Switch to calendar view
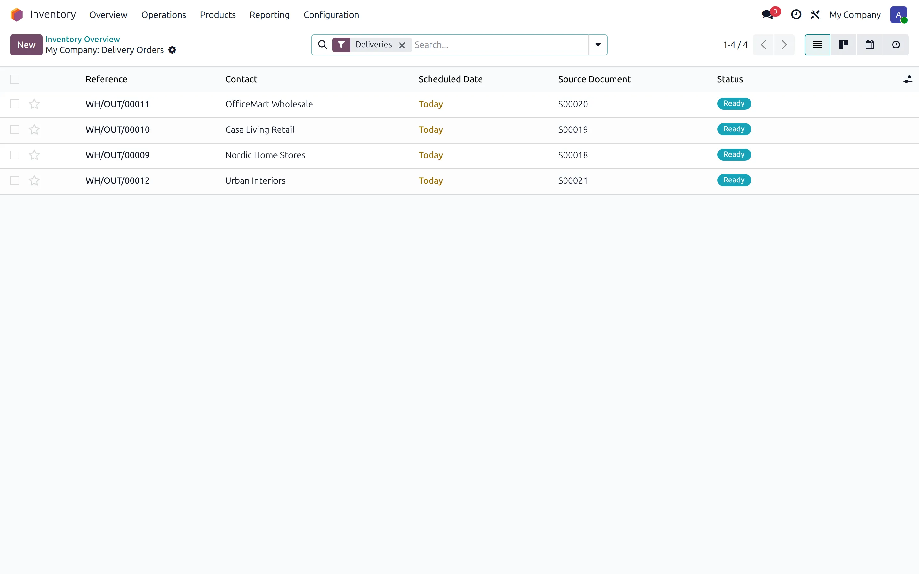 tap(870, 45)
